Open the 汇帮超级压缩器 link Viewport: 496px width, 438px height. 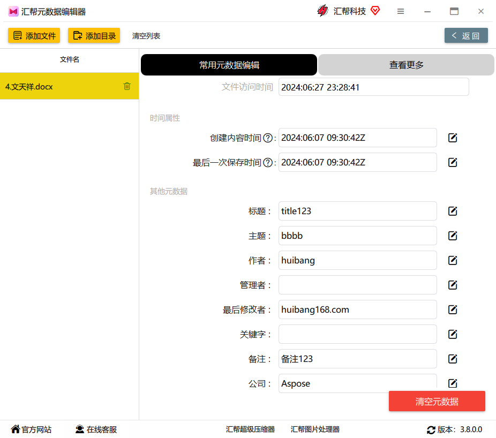(x=250, y=429)
